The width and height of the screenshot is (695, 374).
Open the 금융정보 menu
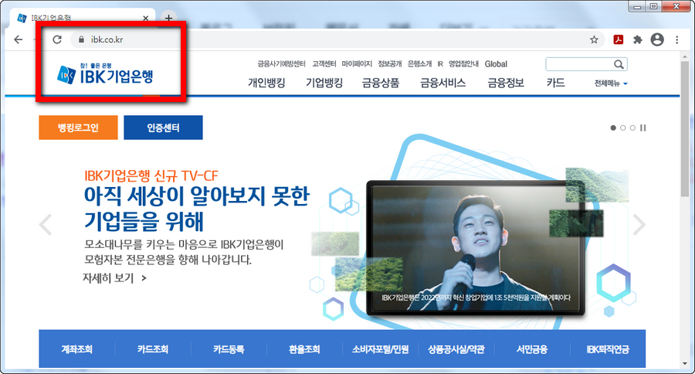(506, 83)
